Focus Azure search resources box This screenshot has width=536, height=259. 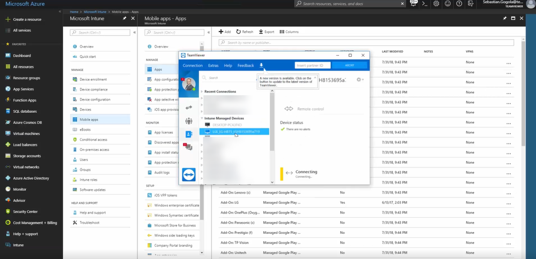click(350, 3)
